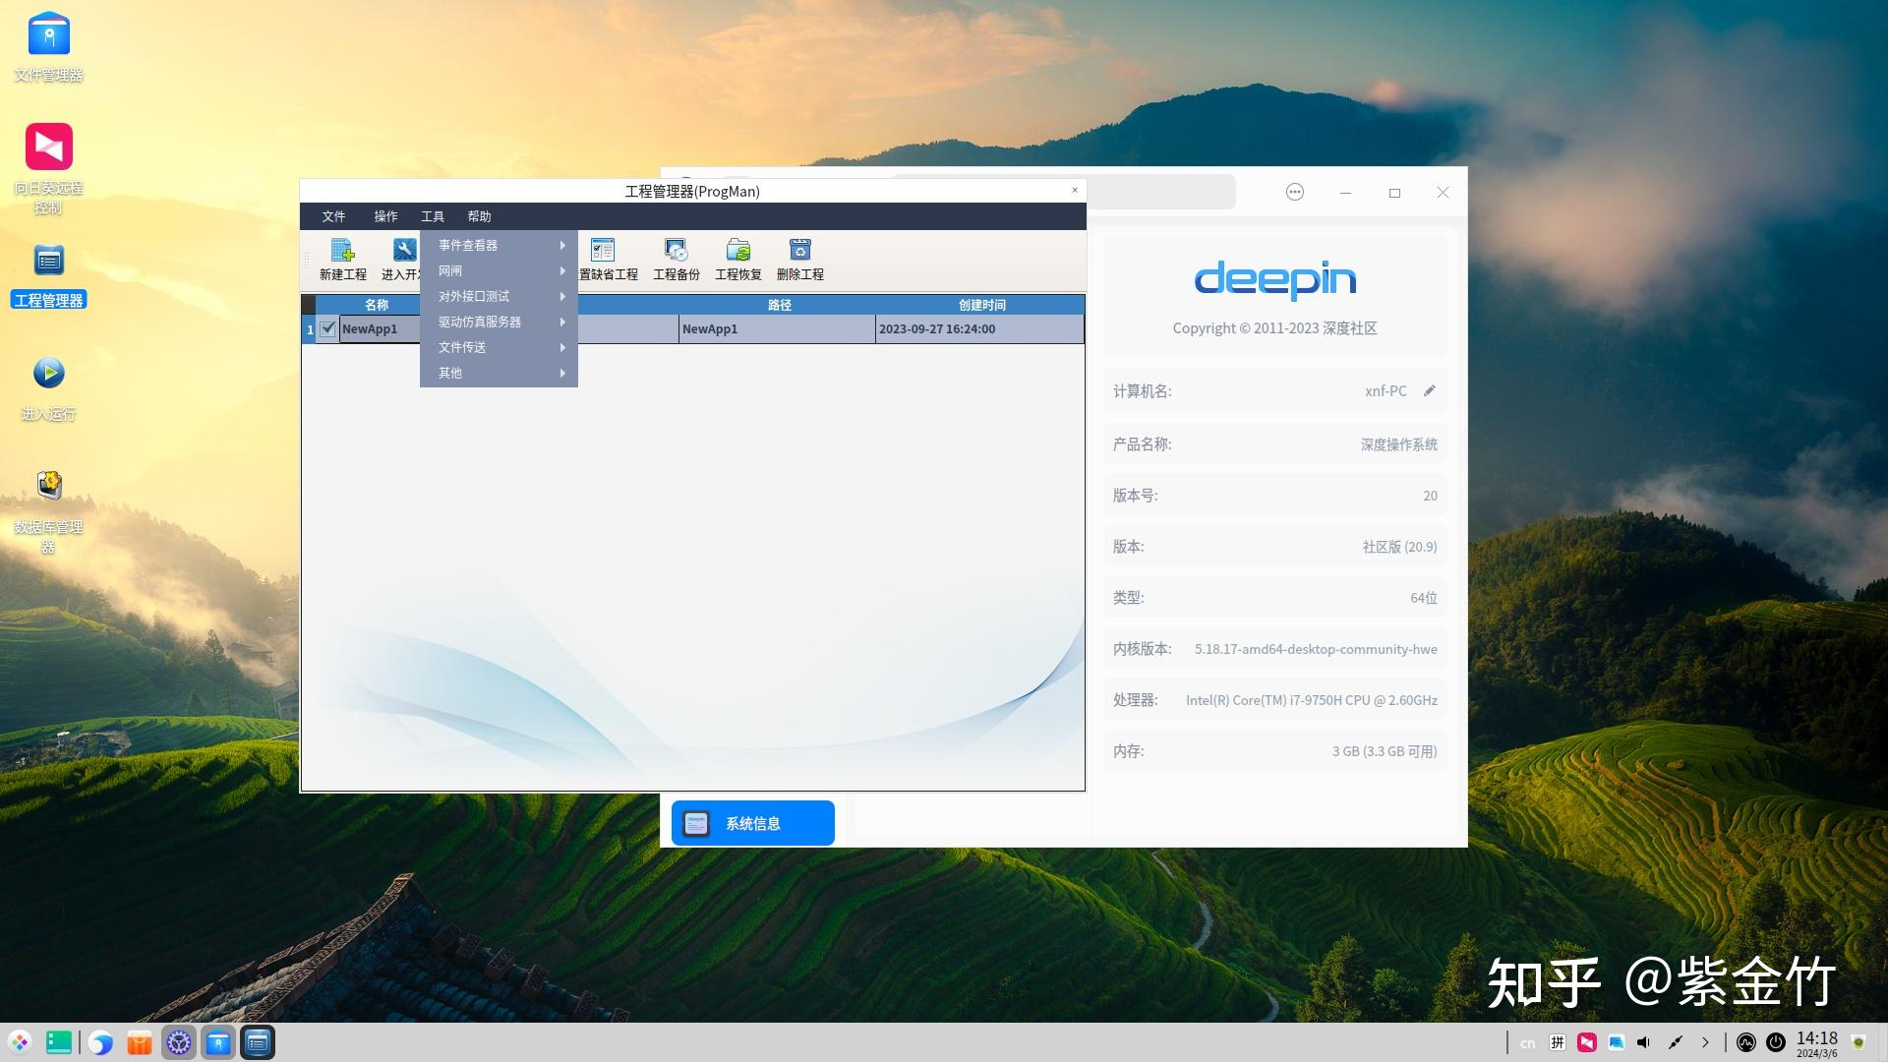
Task: Open the file manager dock icon
Action: [x=218, y=1042]
